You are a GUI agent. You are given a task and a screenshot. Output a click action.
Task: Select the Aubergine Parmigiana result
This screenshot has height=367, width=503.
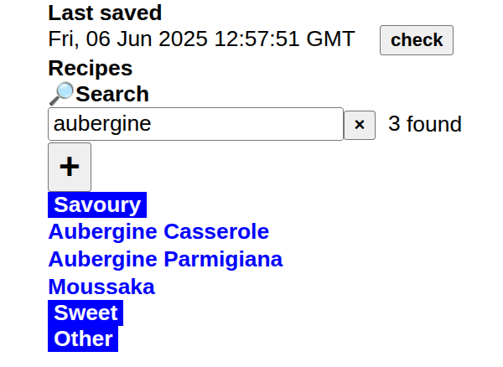coord(165,259)
